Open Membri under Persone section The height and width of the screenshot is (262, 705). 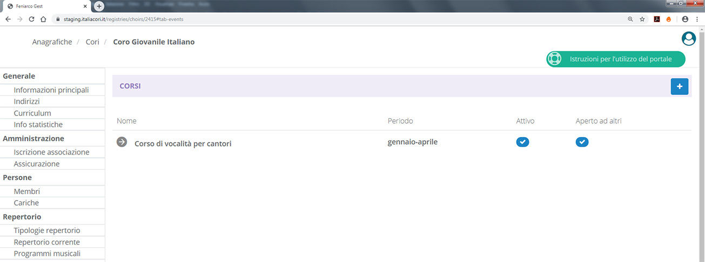[x=27, y=191]
